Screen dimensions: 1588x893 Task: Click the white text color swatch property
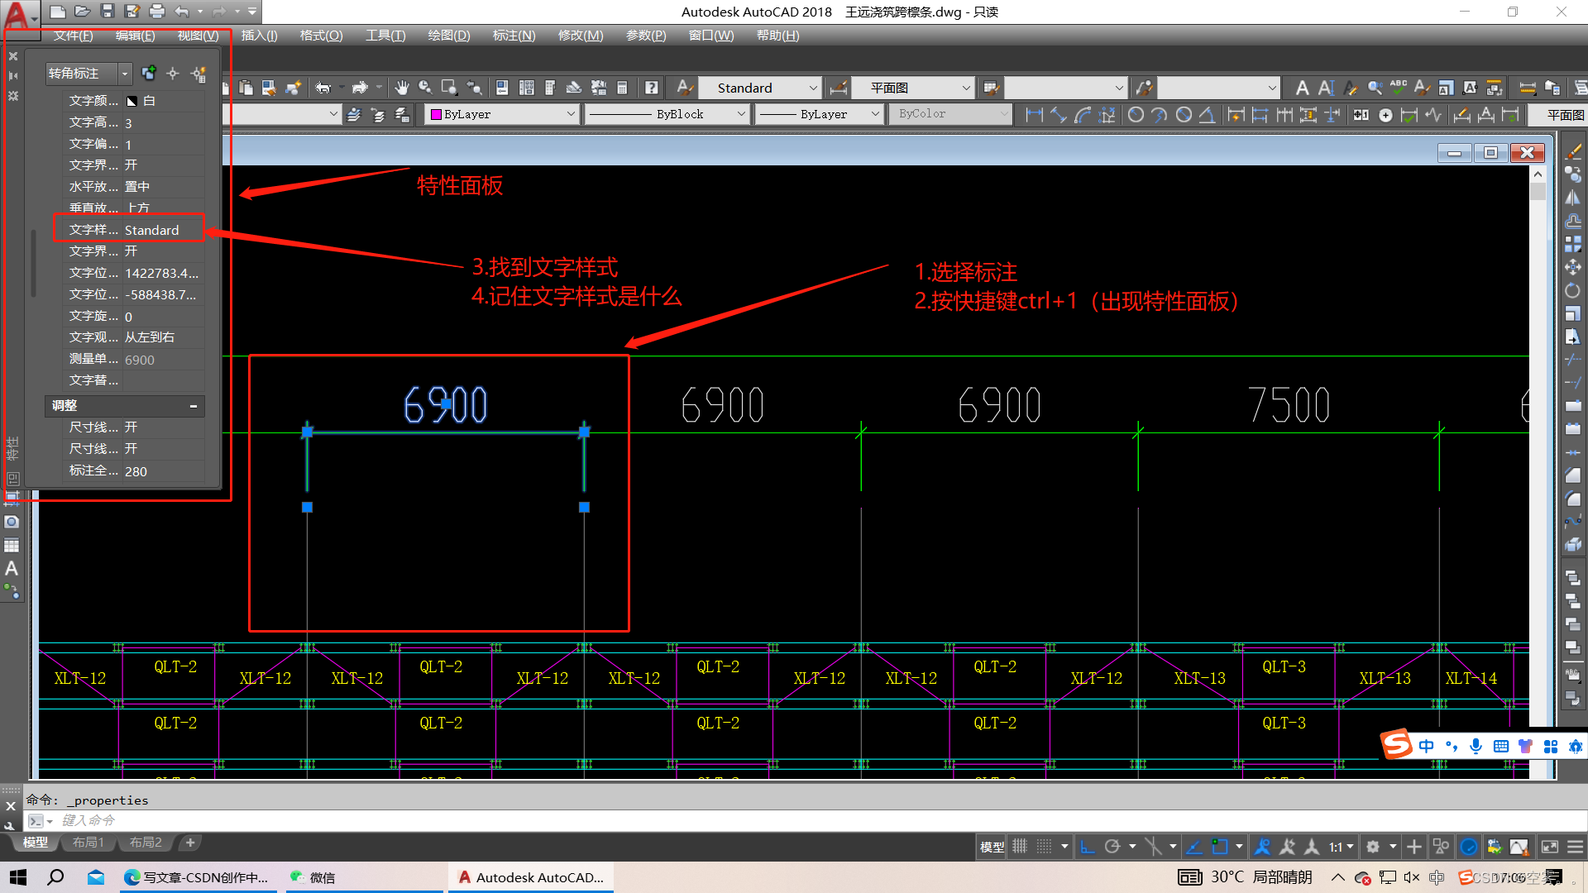coord(132,101)
